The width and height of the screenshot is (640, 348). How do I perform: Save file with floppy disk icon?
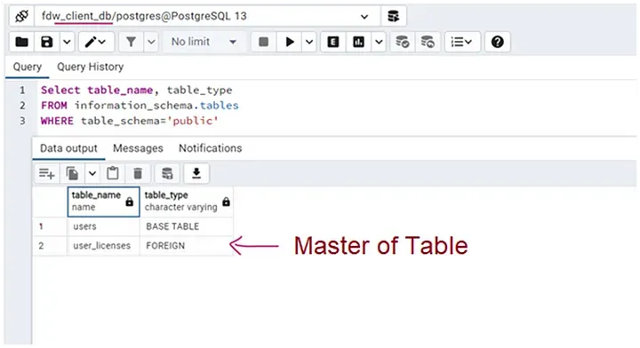tap(47, 42)
